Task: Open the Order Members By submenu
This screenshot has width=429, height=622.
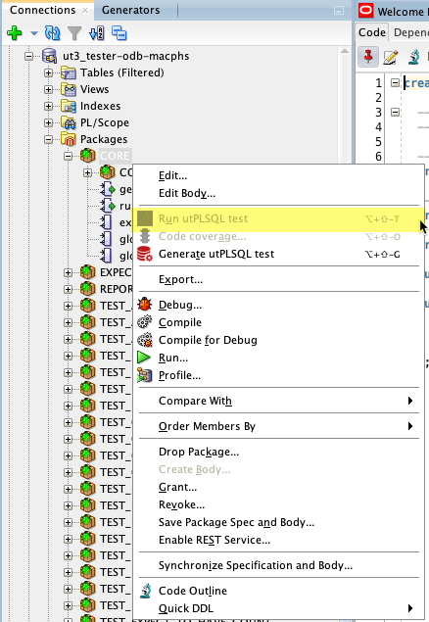Action: (279, 426)
